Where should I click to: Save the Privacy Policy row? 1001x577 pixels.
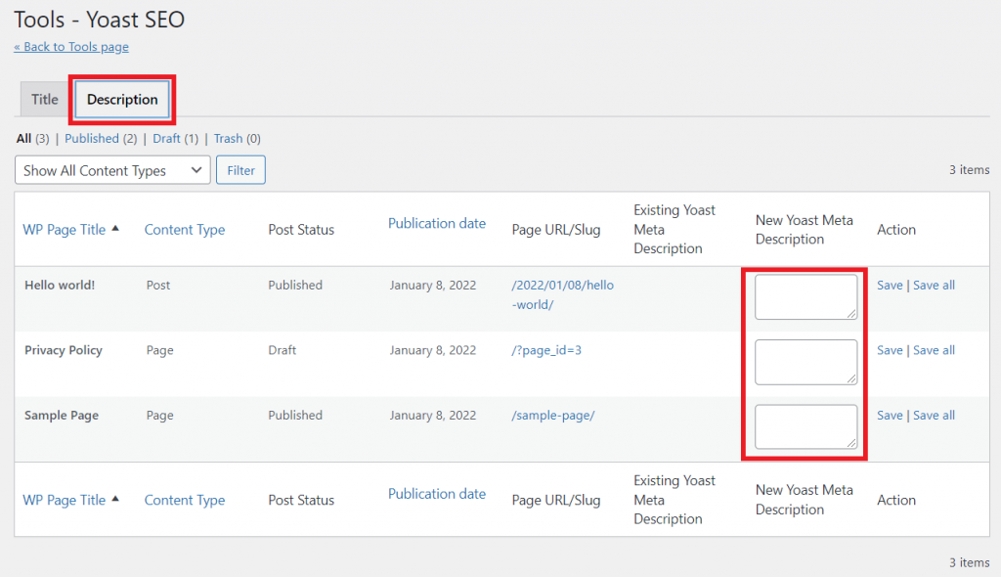click(x=890, y=350)
